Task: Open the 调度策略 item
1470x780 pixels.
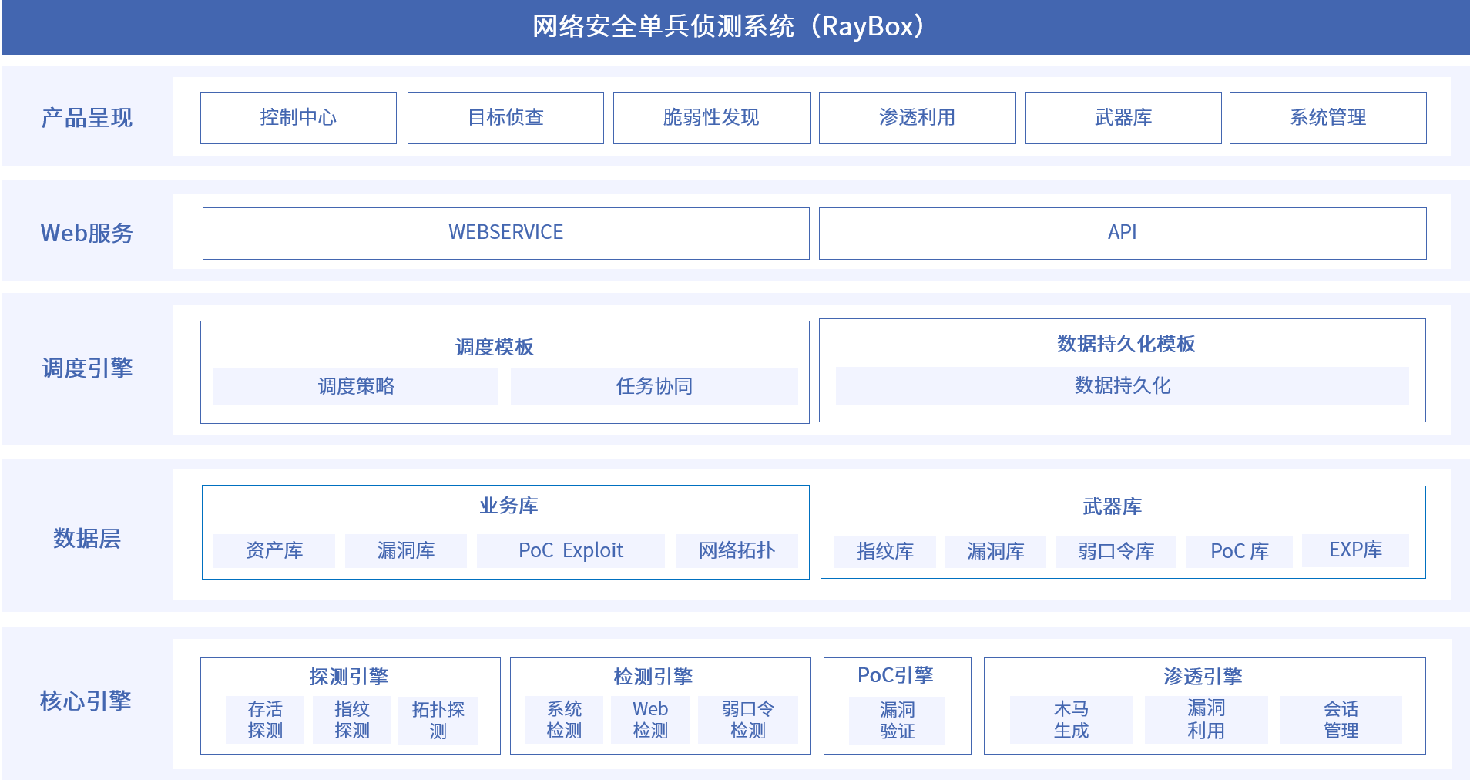Action: (355, 387)
